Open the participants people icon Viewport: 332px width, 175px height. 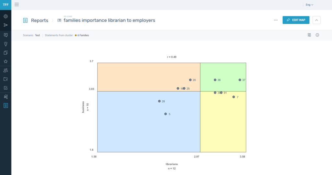point(6,70)
